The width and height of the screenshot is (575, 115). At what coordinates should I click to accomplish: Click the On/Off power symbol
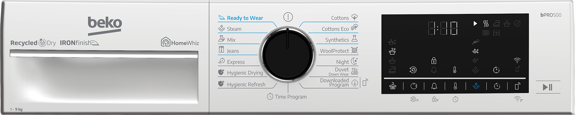coord(288,17)
